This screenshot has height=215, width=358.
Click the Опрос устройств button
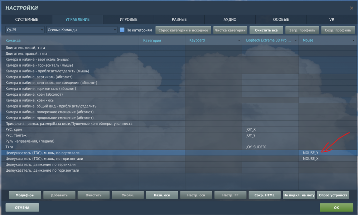tap(333, 195)
